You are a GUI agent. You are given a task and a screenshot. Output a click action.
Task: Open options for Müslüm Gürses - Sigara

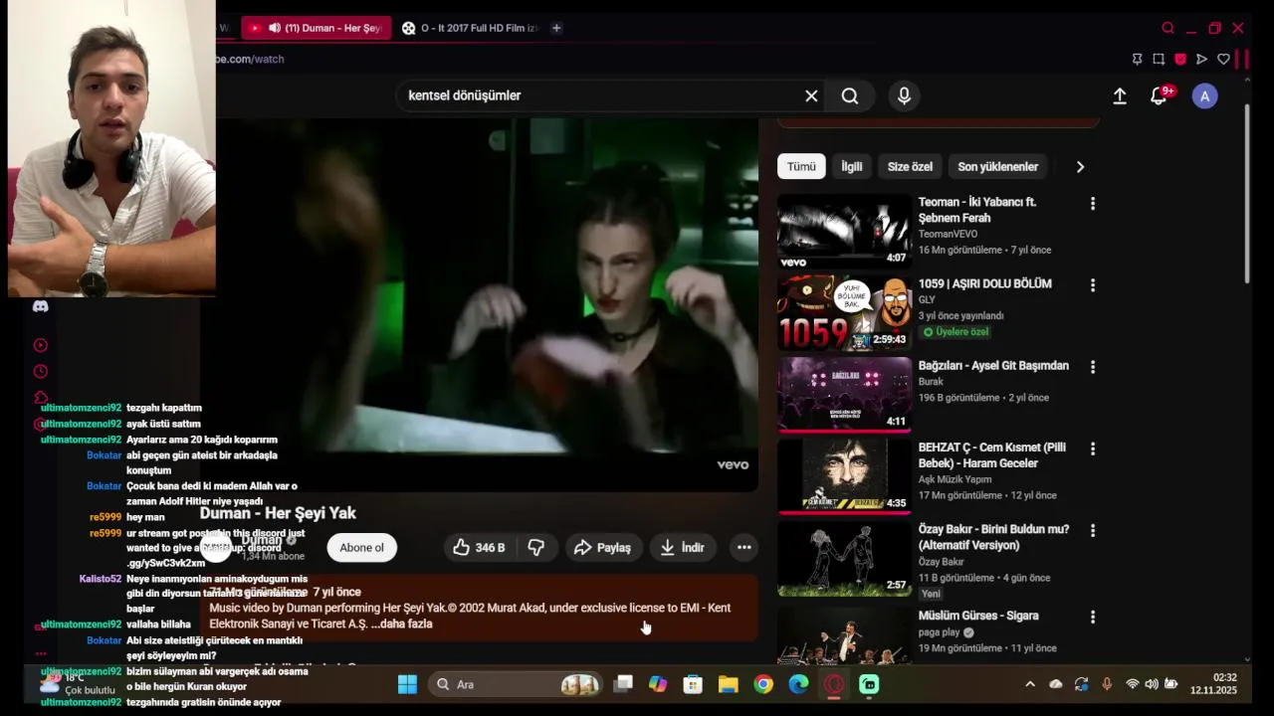1092,617
